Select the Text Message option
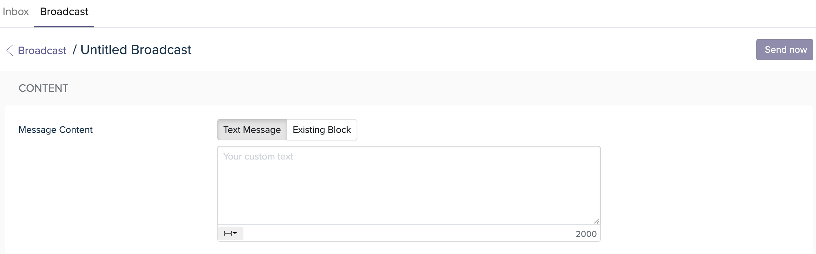 coord(252,130)
